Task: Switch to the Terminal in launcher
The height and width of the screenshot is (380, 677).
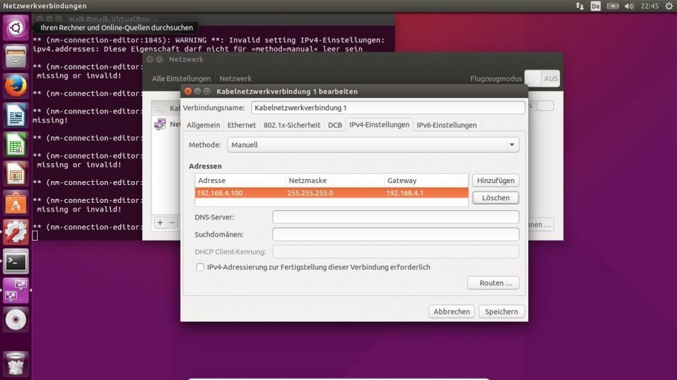Action: (x=16, y=261)
